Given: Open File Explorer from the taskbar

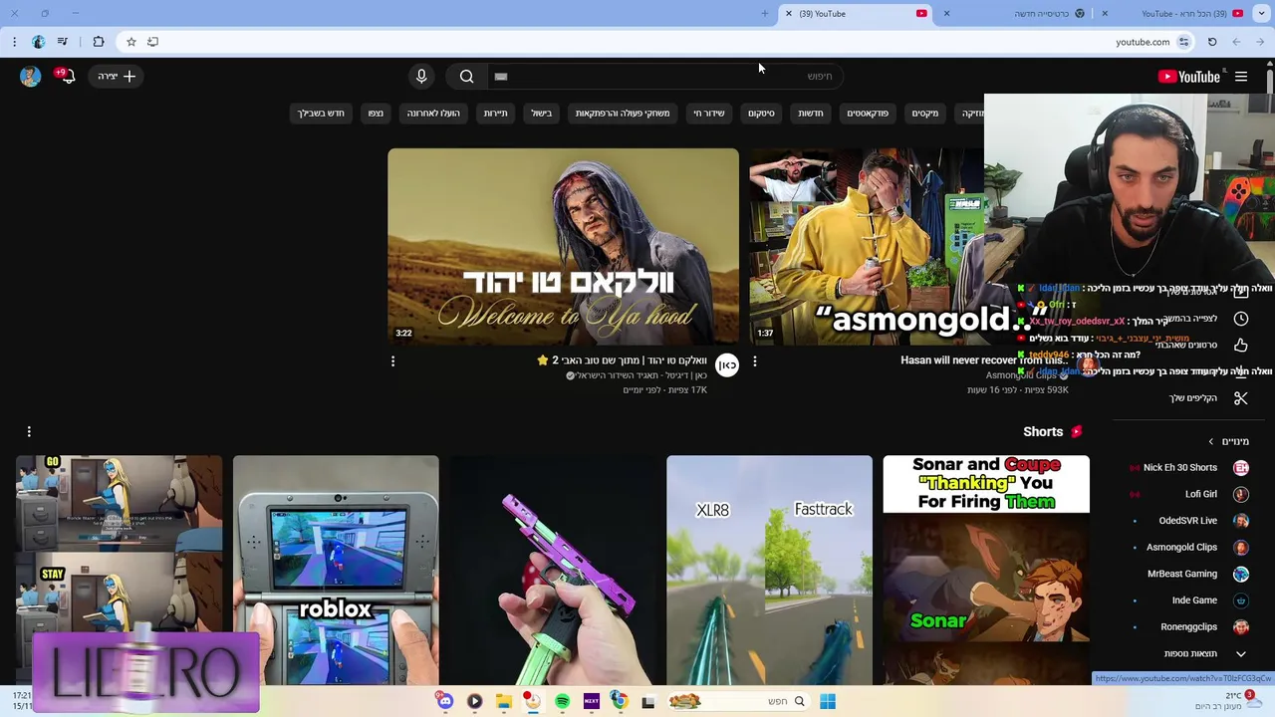Looking at the screenshot, I should pos(504,701).
